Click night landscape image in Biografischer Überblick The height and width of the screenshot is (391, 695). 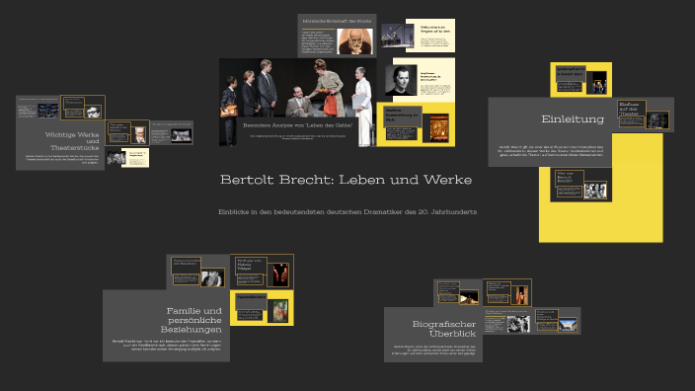(x=469, y=297)
